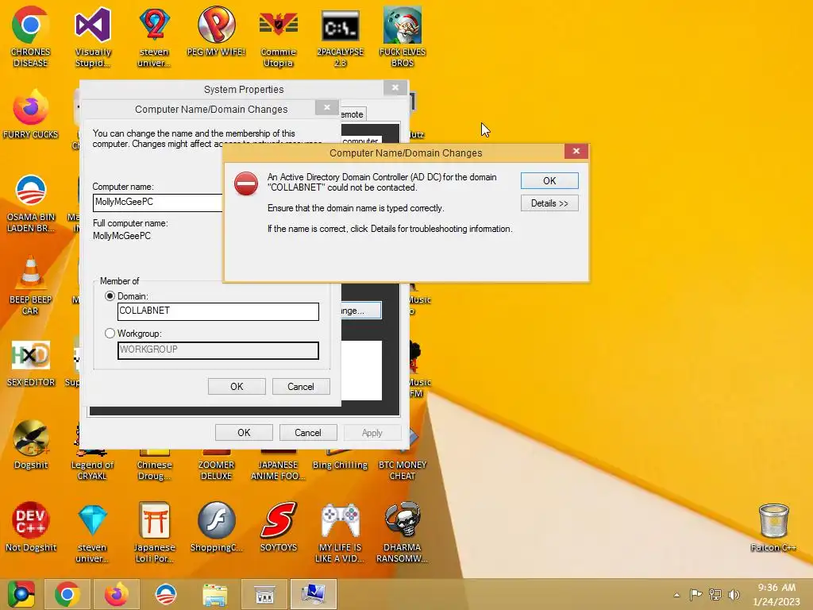This screenshot has height=610, width=813.
Task: Click the ZOOMER DELUXE icon label
Action: click(x=216, y=470)
